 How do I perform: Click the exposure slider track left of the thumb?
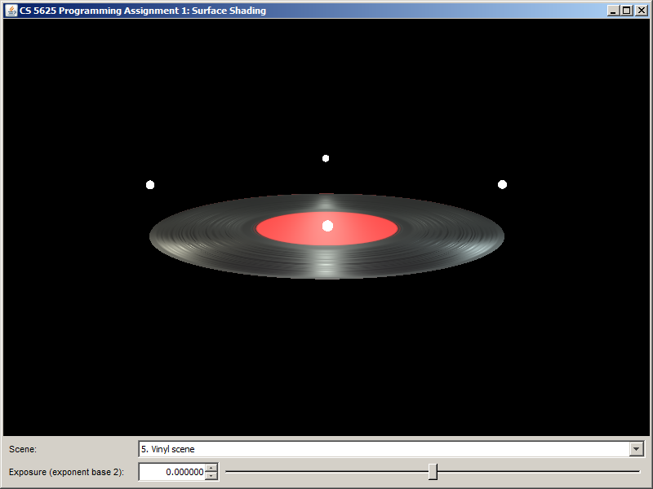326,471
